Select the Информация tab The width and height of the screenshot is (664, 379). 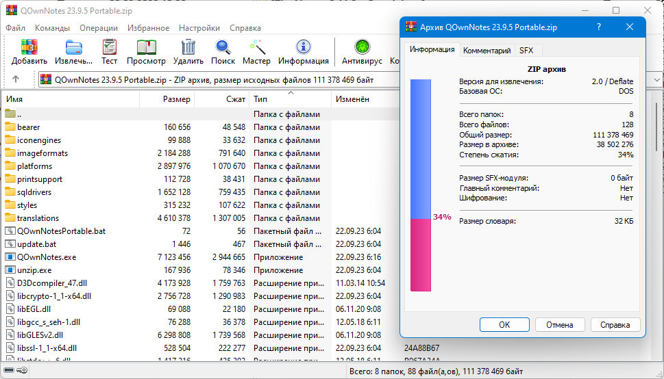point(432,49)
